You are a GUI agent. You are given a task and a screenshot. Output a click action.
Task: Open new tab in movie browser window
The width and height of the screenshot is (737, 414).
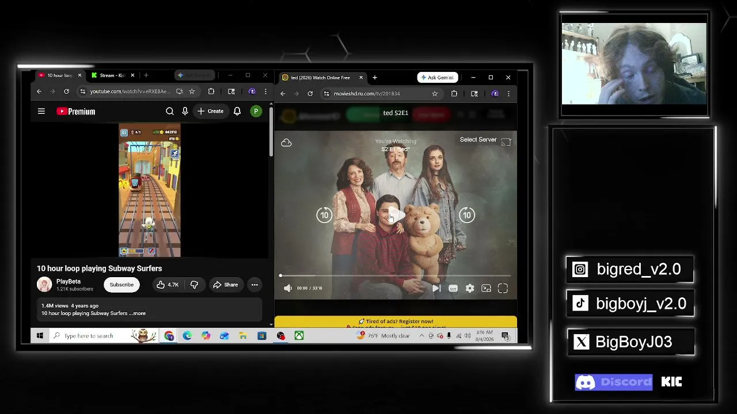(374, 78)
